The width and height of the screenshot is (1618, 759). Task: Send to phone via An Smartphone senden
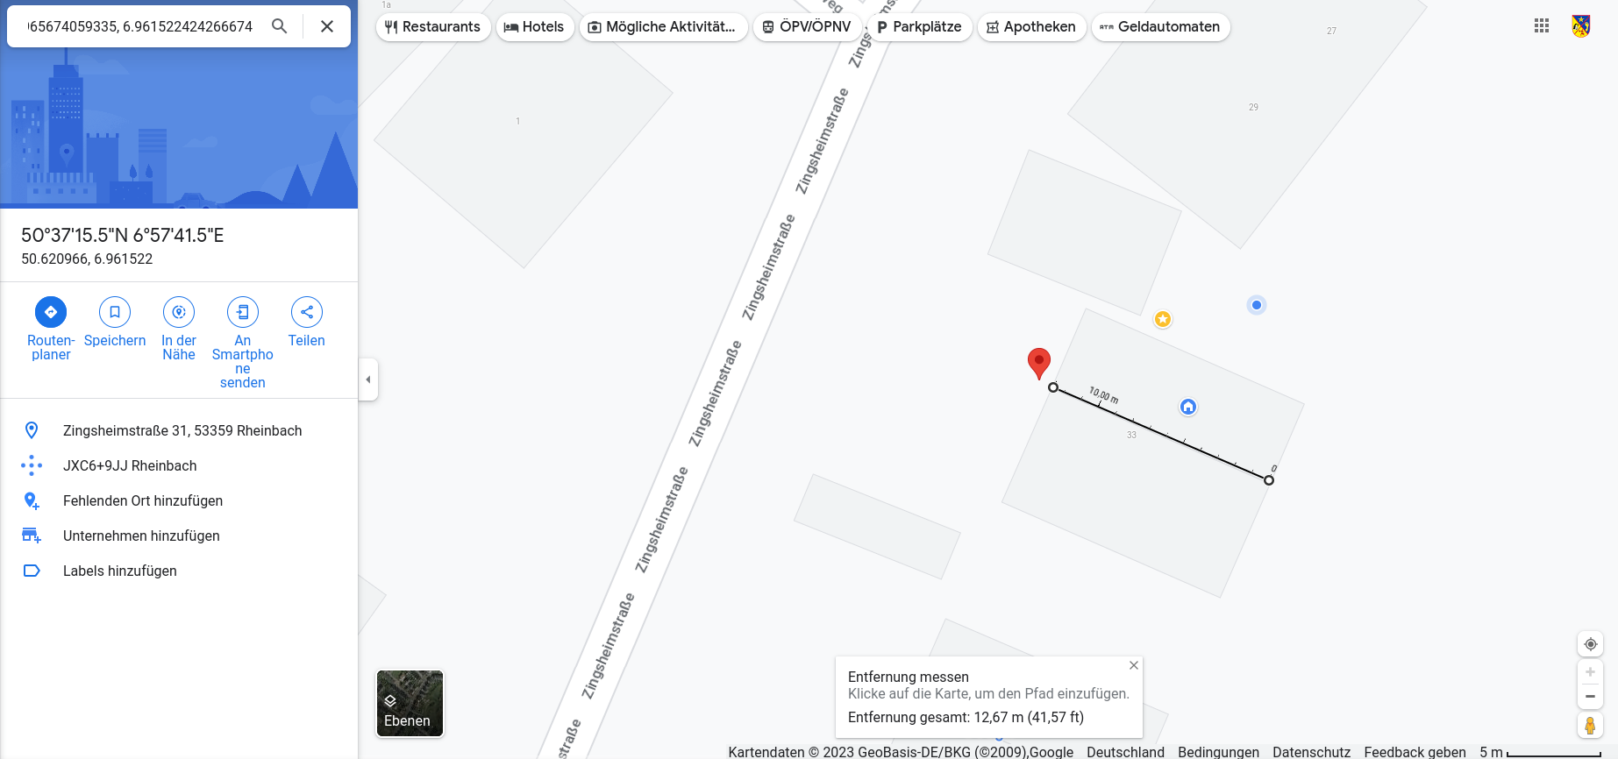click(243, 312)
